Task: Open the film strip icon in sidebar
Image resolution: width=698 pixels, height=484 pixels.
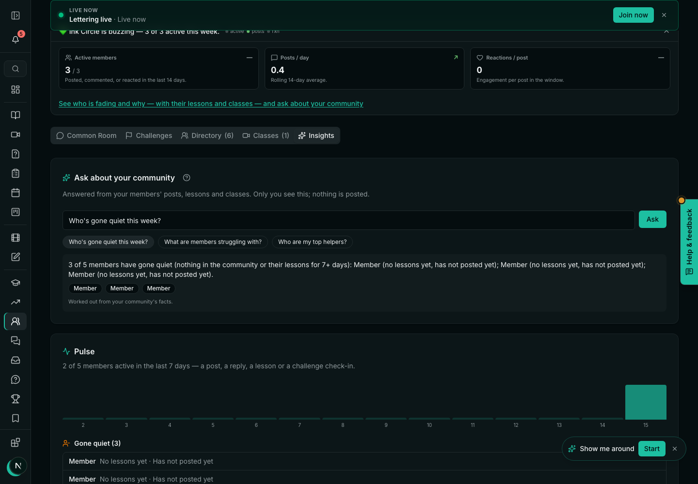Action: click(x=16, y=238)
